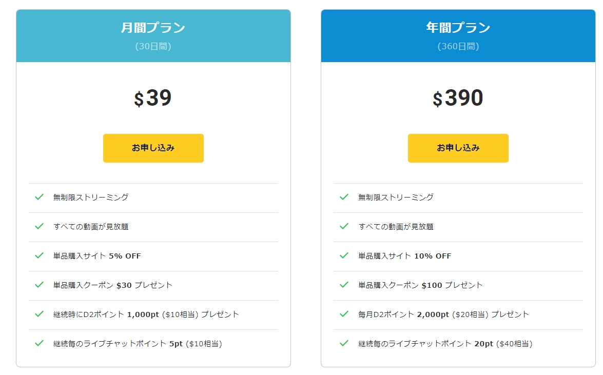Screen dimensions: 603x375
Task: Click the annual plan お申し込み button
Action: click(458, 148)
